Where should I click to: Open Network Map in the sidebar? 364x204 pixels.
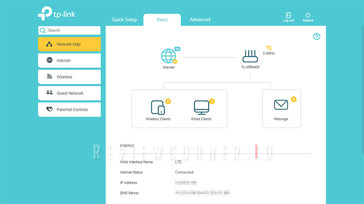pos(70,44)
